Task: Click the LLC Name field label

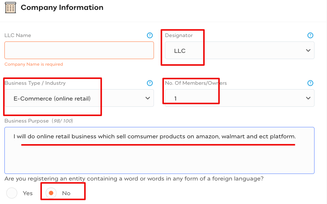Action: pos(18,36)
